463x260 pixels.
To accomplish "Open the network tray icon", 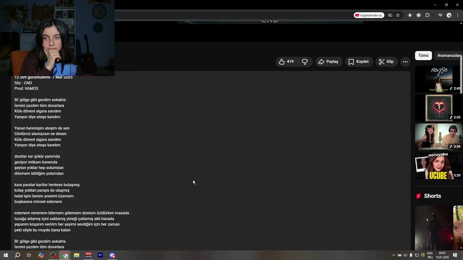I will (x=417, y=255).
